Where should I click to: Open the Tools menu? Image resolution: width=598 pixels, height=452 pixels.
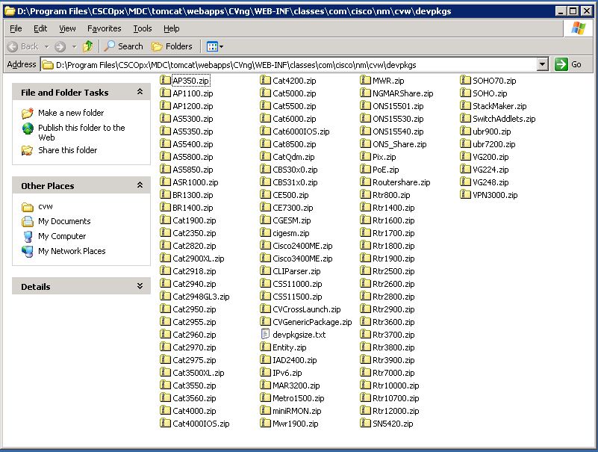pos(143,28)
